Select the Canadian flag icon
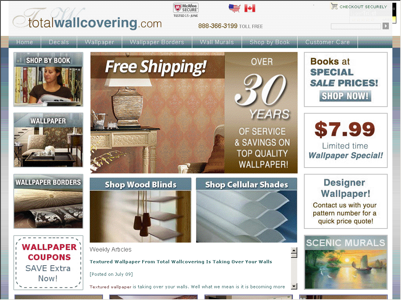Viewport: 401px width, 300px height. coord(249,8)
